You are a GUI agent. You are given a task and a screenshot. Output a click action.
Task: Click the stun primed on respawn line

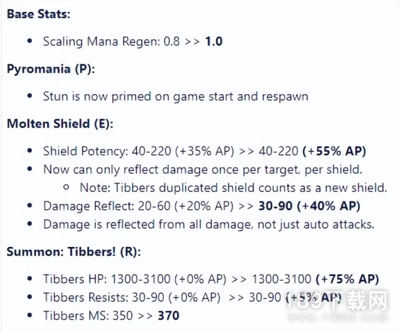(176, 97)
